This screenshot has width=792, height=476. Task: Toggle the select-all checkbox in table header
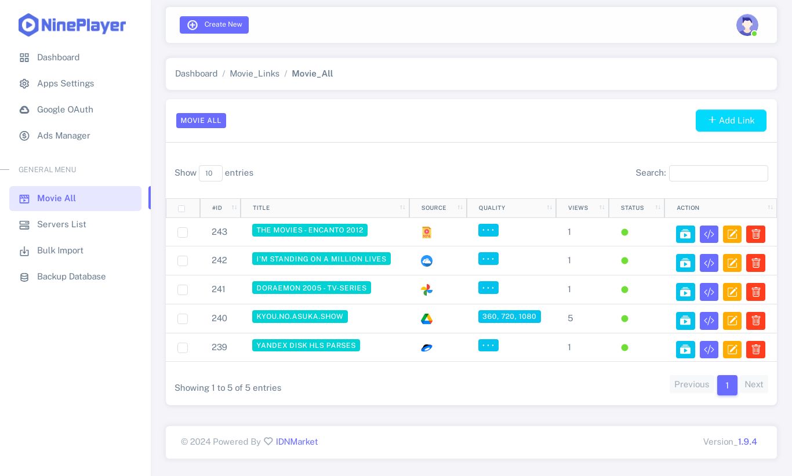[x=181, y=209]
